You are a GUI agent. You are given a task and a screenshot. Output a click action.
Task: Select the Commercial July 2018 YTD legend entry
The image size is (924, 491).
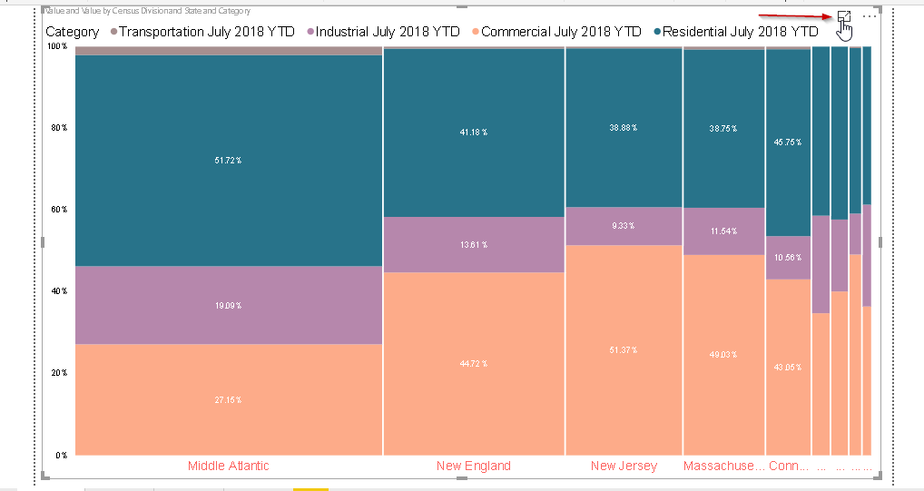(x=561, y=32)
